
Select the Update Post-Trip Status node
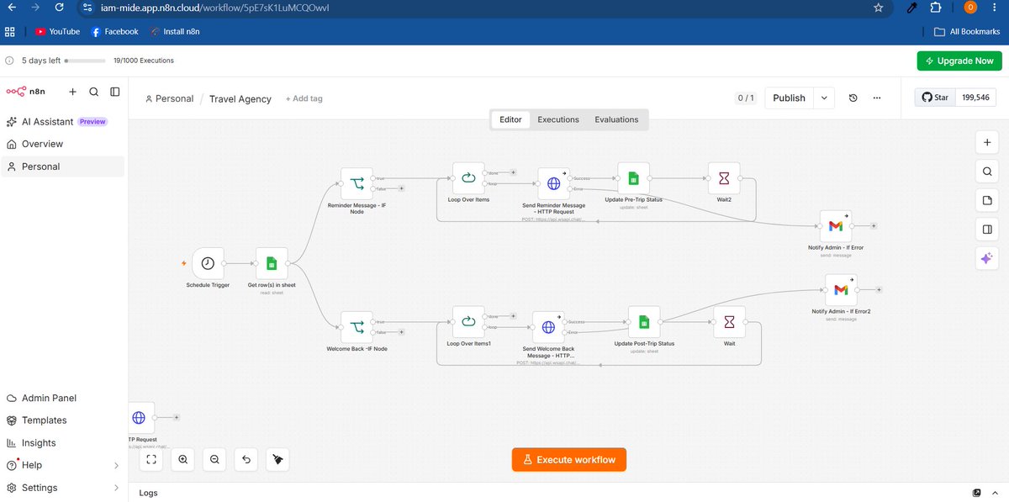coord(644,322)
